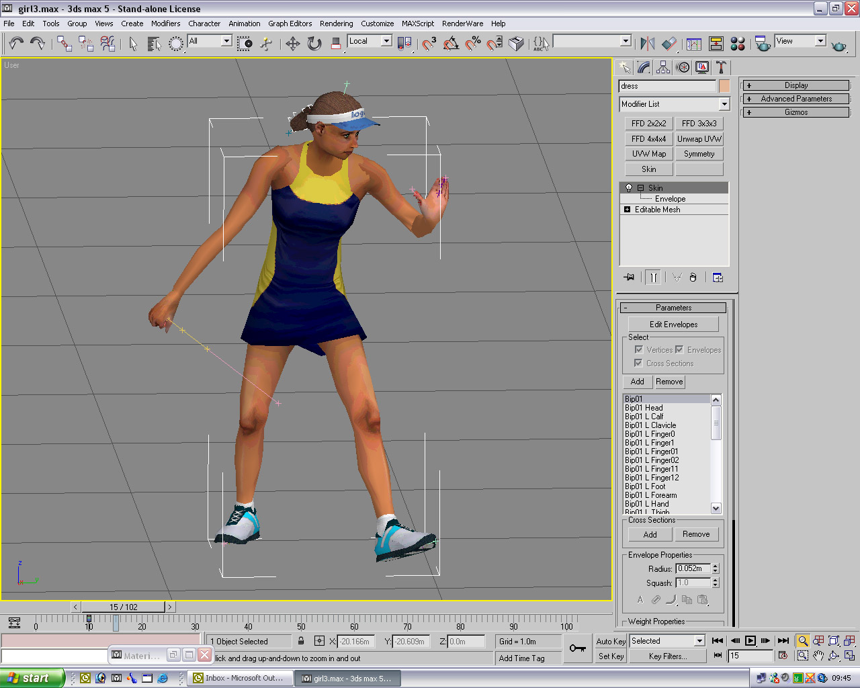Open the Curve Editor toolbar icon
Viewport: 860px width, 688px height.
(x=694, y=44)
